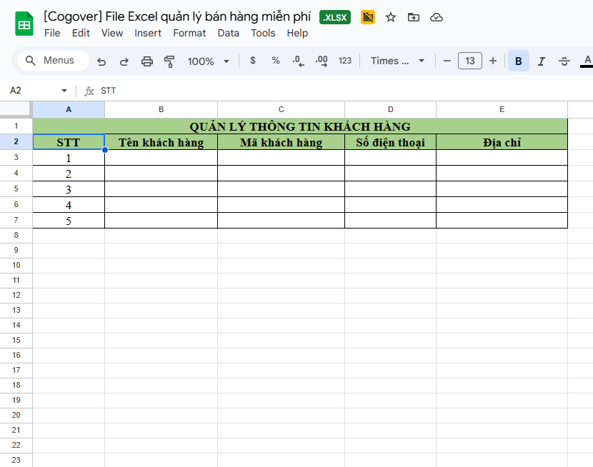Viewport: 593px width, 467px height.
Task: Open the Edit menu
Action: pyautogui.click(x=81, y=34)
